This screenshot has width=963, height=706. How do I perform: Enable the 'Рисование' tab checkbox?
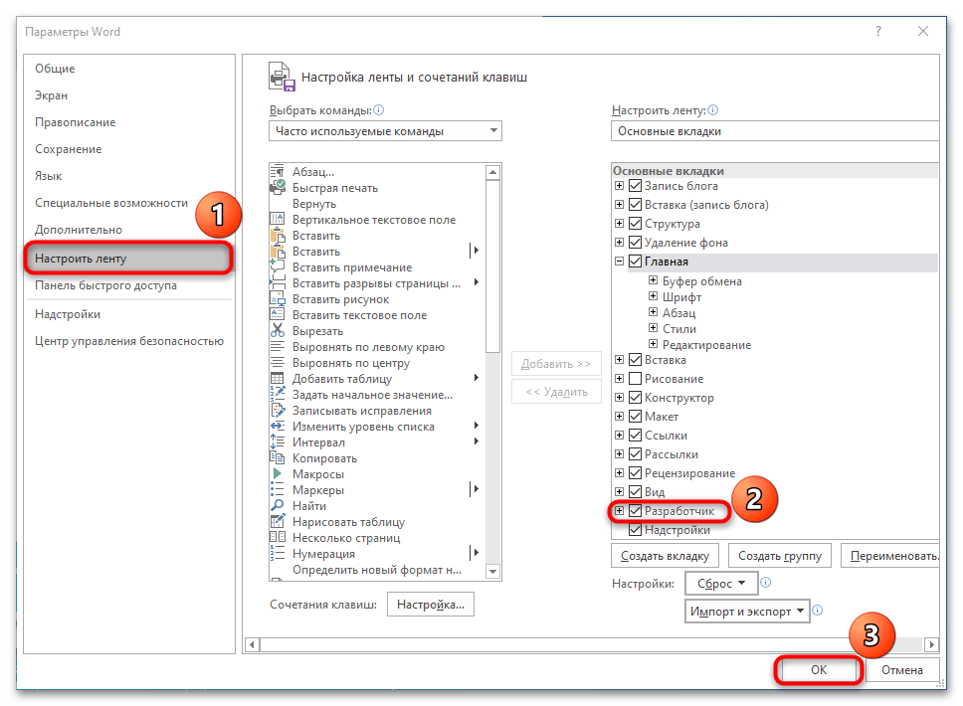click(635, 379)
